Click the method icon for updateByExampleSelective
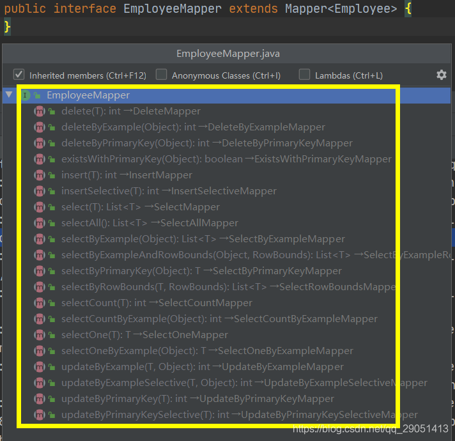The height and width of the screenshot is (441, 455). click(x=40, y=382)
